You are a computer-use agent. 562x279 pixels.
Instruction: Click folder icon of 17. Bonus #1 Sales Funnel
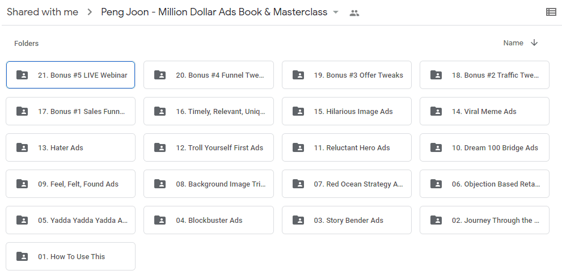22,111
